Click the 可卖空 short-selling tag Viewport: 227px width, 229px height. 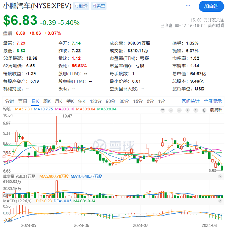pos(99,6)
